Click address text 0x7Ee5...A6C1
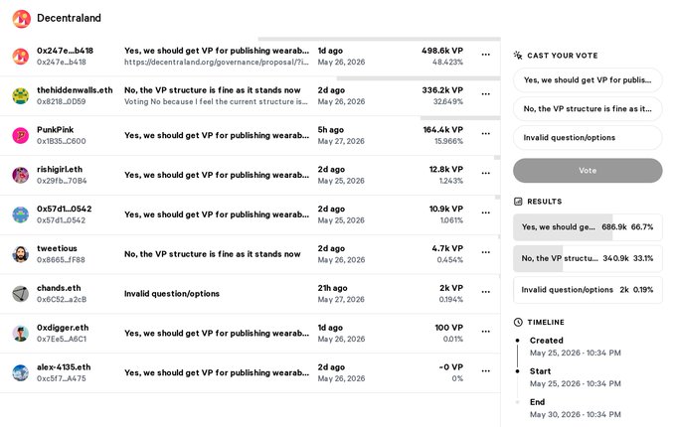 [62, 339]
